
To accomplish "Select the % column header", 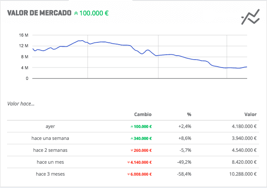I will click(x=189, y=114).
